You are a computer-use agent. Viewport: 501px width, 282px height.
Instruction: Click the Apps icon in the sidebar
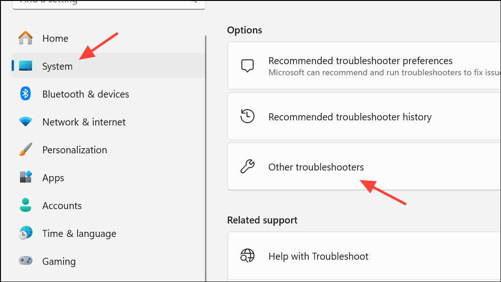coord(26,177)
